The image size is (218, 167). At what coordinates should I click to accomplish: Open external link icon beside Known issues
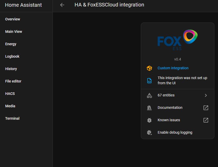click(x=206, y=120)
